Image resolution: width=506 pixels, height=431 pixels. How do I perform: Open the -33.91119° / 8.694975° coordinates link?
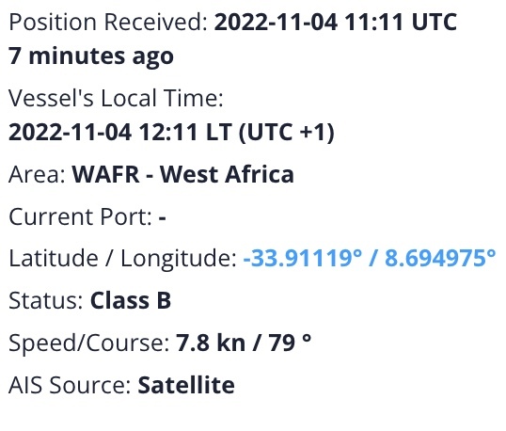point(370,258)
